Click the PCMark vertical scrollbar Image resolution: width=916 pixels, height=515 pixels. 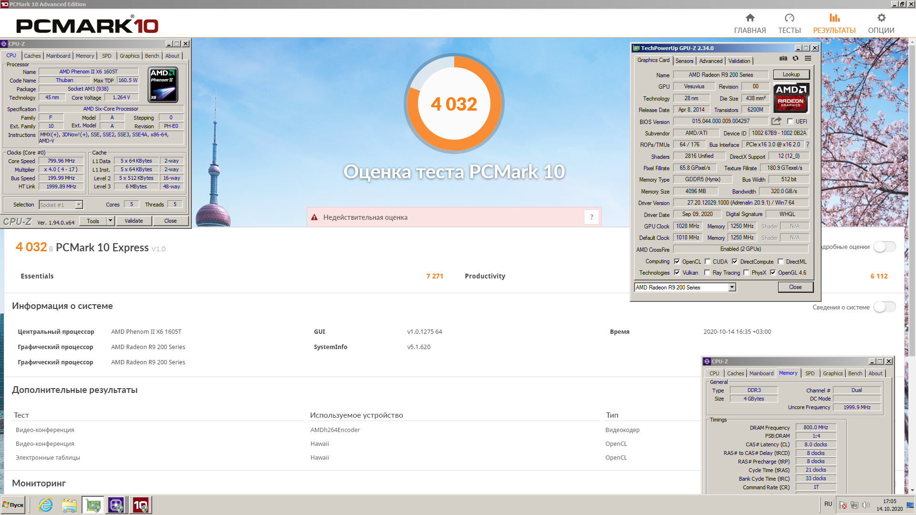tap(912, 200)
